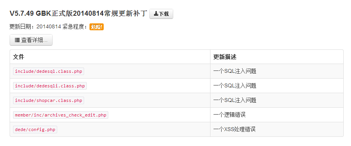Select the member/inc/archives_check_edit.php file tag
This screenshot has height=146, width=351.
(x=61, y=115)
